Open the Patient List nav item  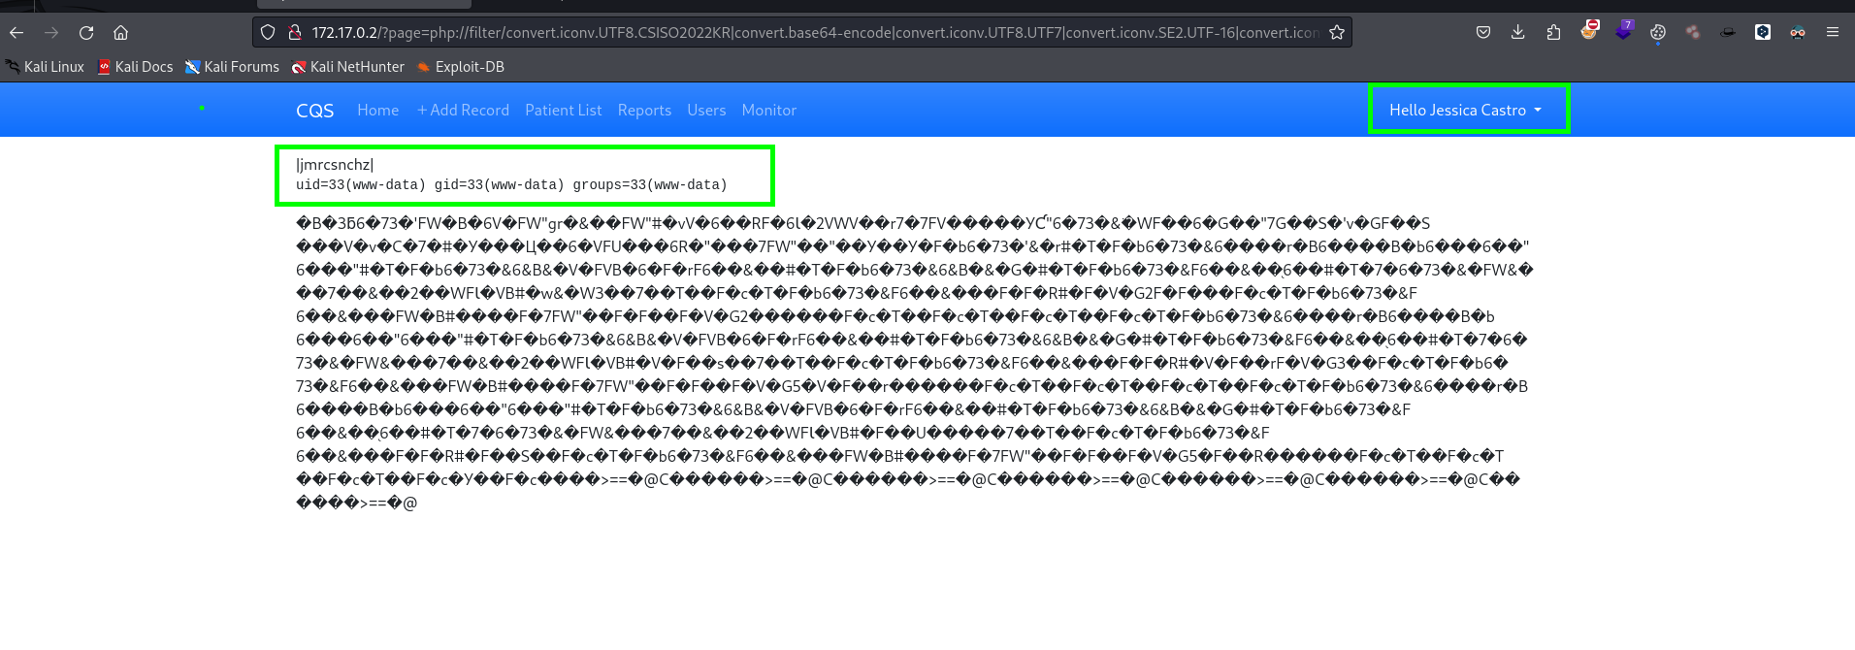[x=563, y=111]
